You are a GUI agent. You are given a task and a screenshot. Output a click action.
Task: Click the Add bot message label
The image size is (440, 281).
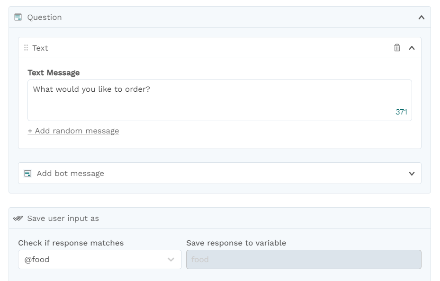tap(71, 174)
